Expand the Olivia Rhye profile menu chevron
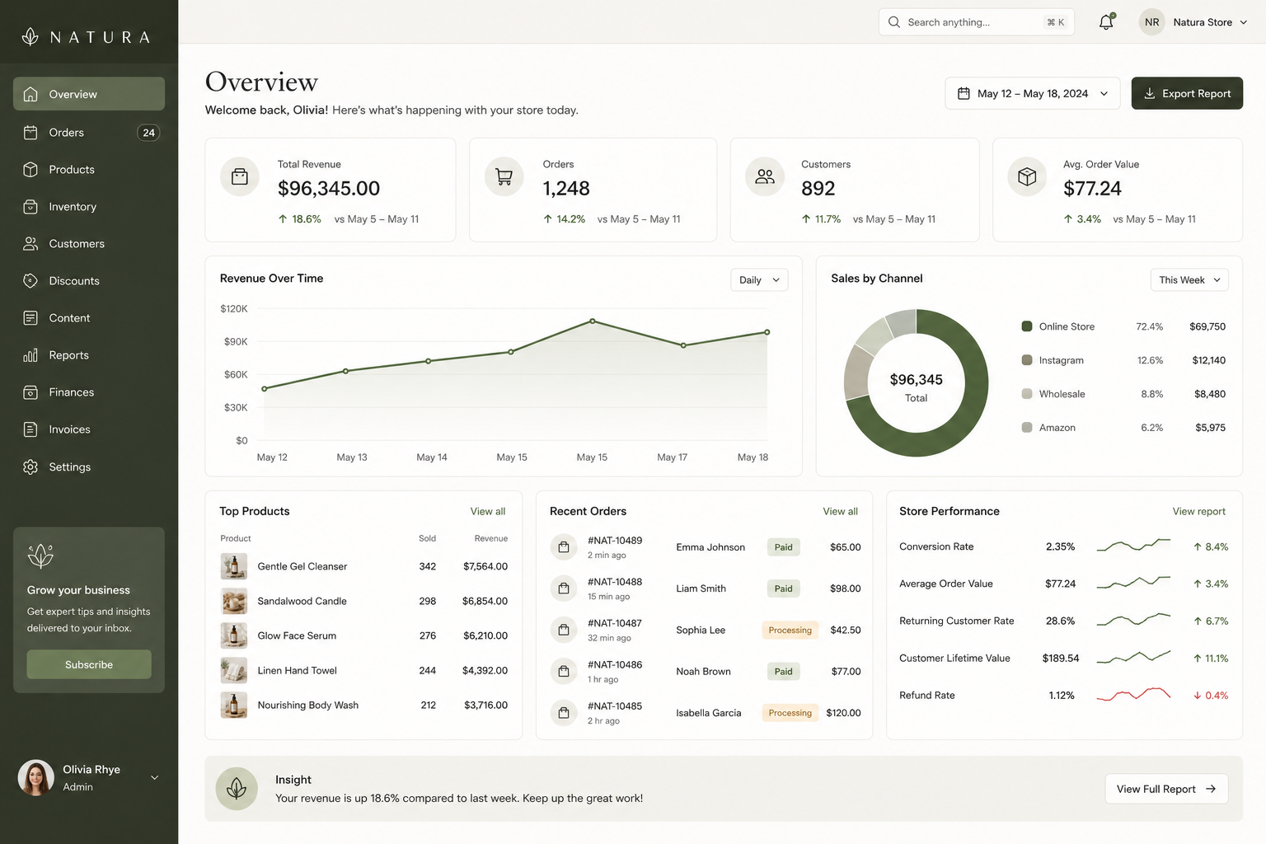This screenshot has width=1266, height=844. point(154,777)
